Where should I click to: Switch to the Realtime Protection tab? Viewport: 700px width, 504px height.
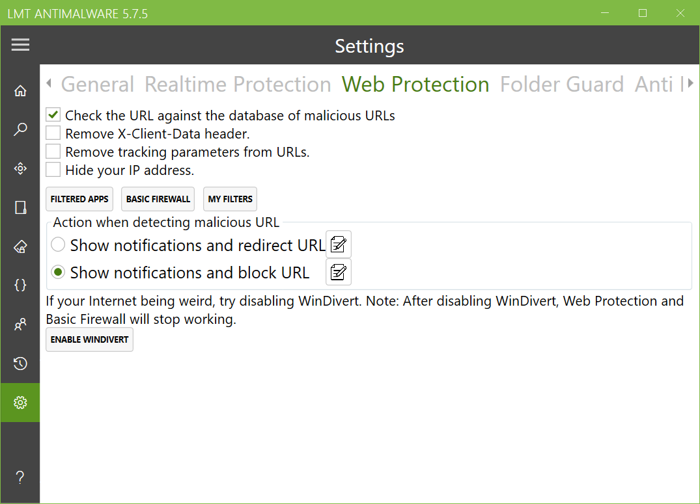[x=238, y=85]
